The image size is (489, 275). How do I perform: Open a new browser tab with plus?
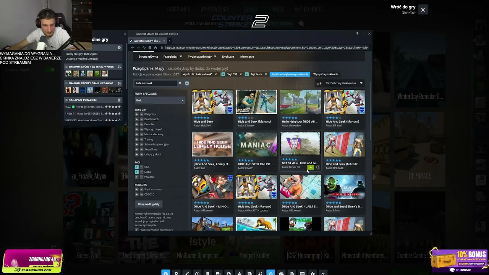click(169, 40)
